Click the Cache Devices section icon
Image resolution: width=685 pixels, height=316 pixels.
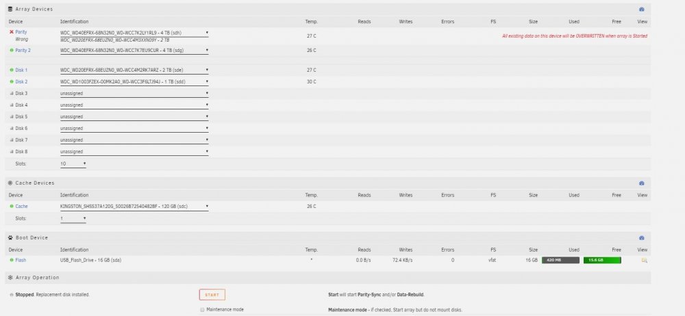pyautogui.click(x=10, y=183)
